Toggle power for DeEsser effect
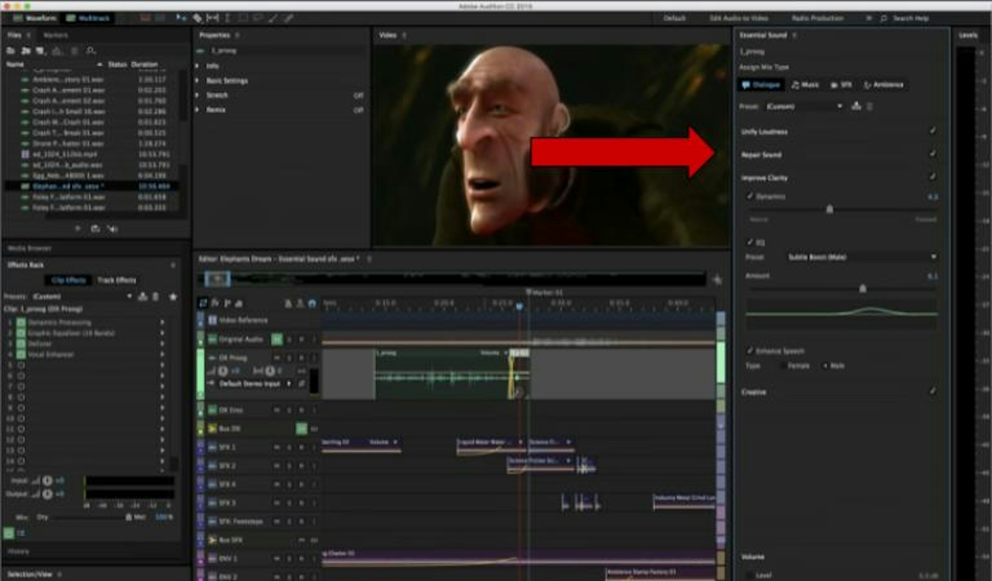 coord(21,344)
